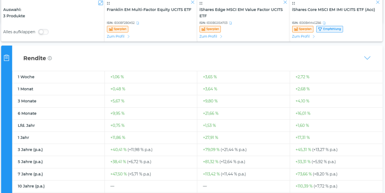Click the 3 Monate row label
The width and height of the screenshot is (385, 193).
point(27,101)
